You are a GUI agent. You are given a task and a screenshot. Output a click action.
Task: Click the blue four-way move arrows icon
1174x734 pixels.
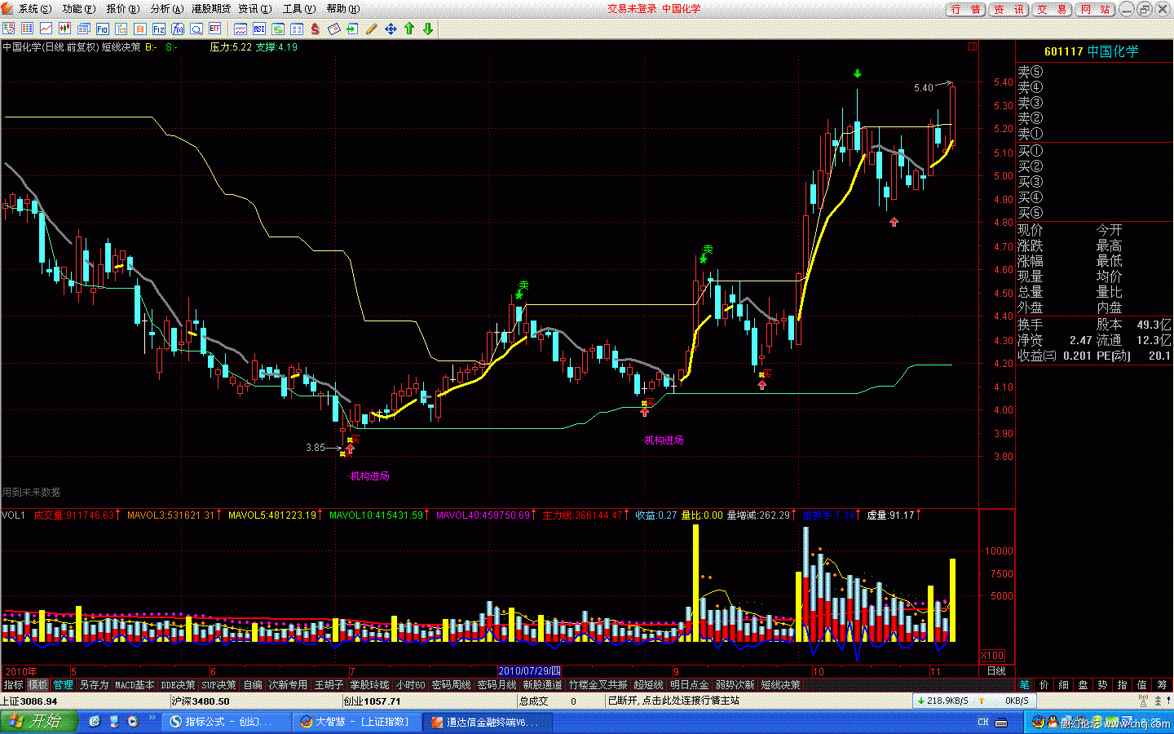(391, 29)
